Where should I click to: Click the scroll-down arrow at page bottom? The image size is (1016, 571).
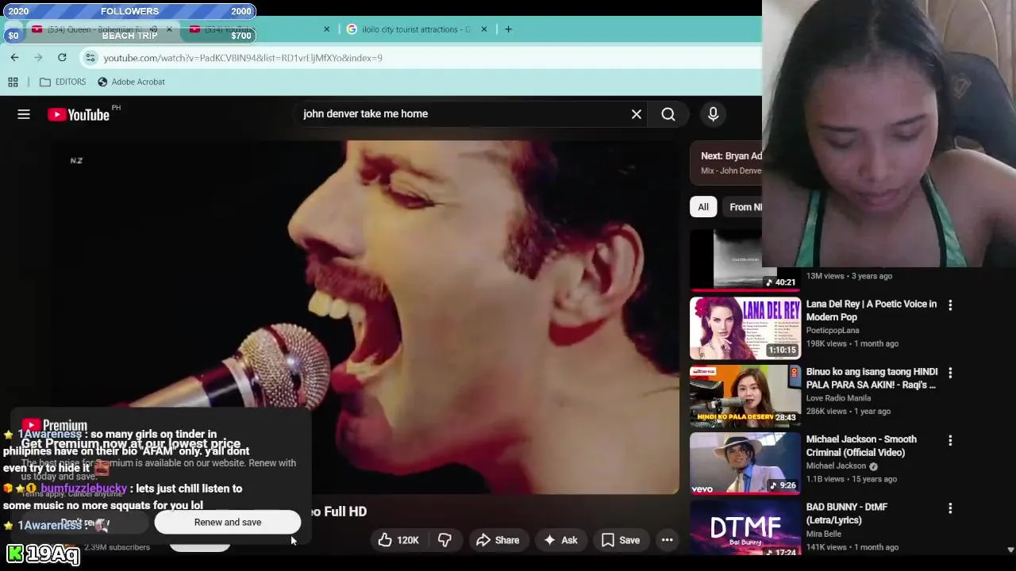pos(1010,550)
